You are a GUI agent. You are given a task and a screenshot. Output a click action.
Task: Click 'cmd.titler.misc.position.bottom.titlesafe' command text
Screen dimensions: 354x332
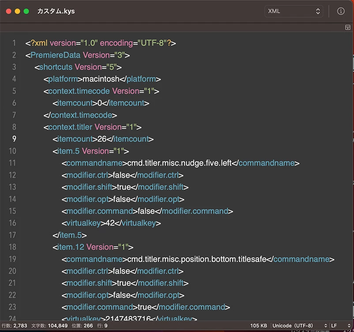(197, 259)
